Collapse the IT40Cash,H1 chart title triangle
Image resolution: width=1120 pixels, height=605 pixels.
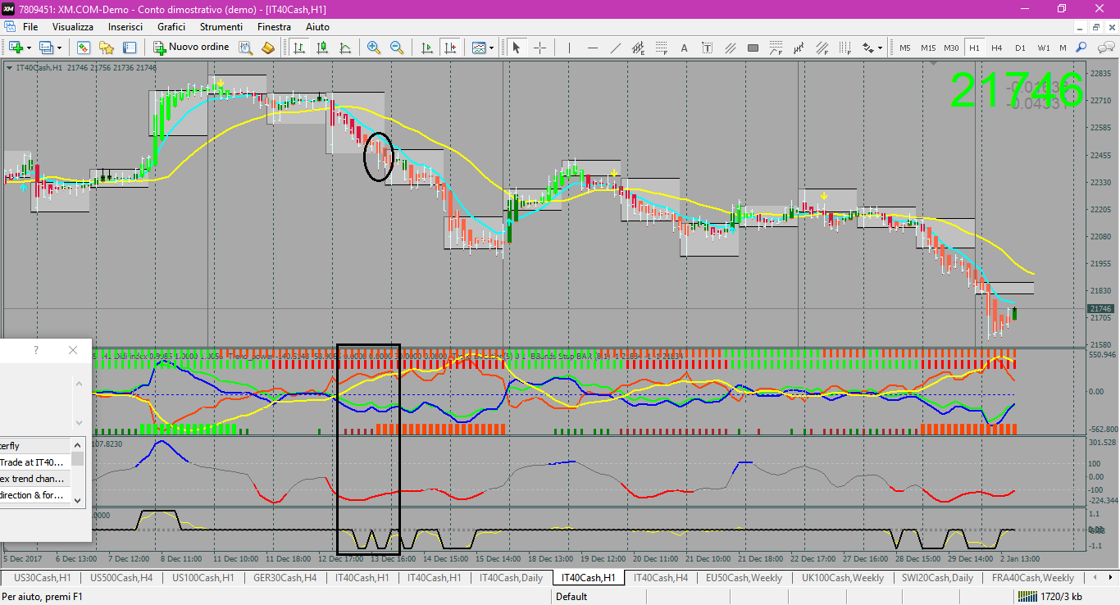pos(9,67)
